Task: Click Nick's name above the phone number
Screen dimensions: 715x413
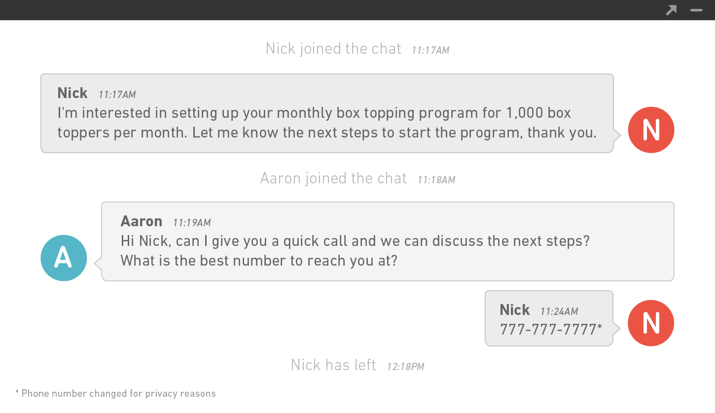Action: [514, 310]
